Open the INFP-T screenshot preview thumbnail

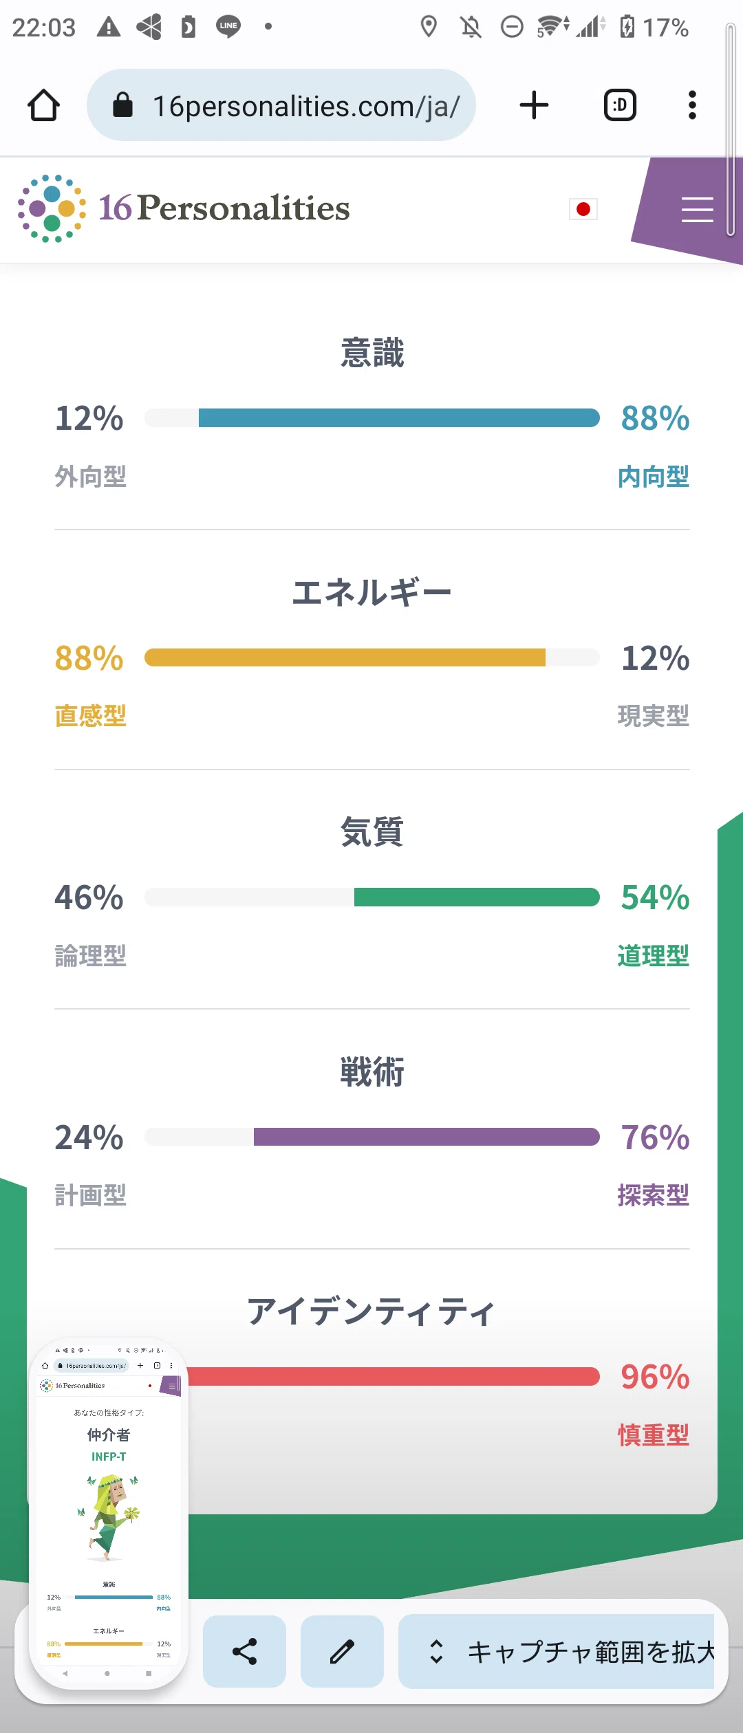pyautogui.click(x=109, y=1512)
